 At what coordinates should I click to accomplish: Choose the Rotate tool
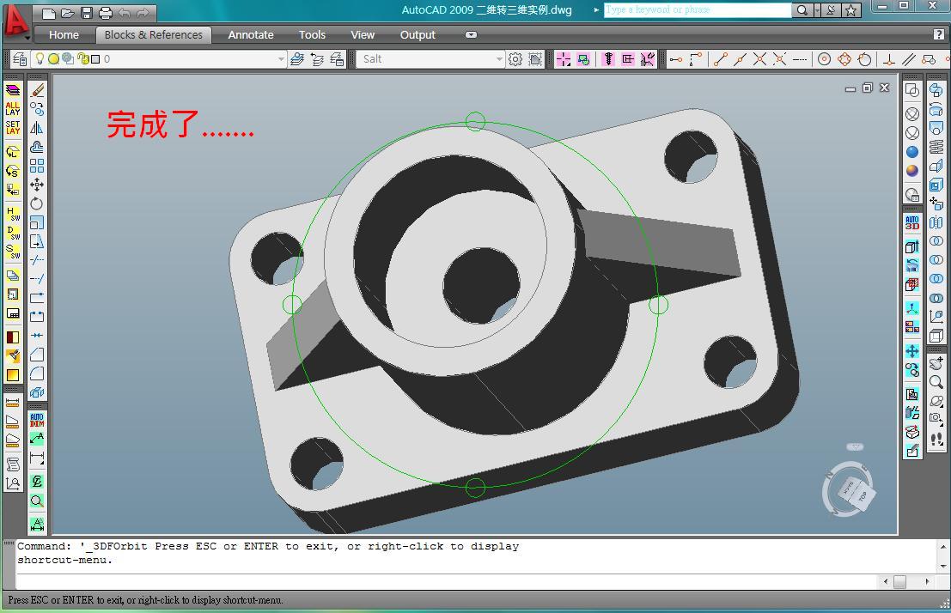click(37, 203)
